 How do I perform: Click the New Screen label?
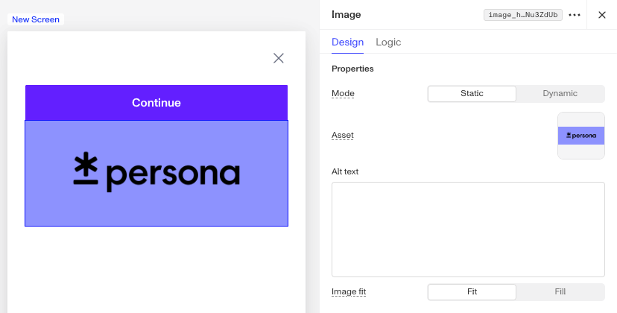[36, 19]
